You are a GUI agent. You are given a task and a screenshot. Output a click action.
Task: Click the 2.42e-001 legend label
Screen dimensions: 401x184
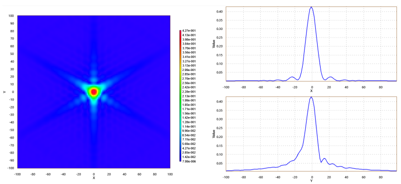[x=189, y=87]
